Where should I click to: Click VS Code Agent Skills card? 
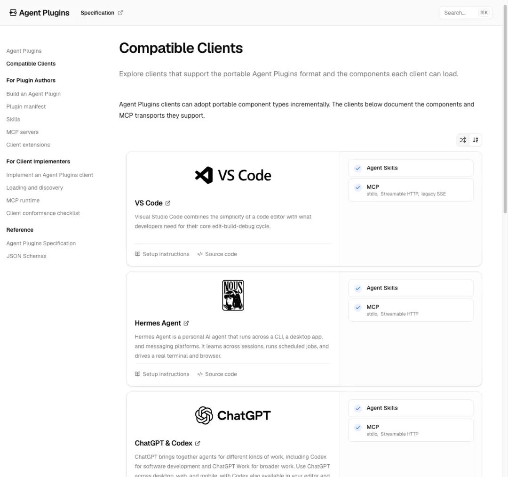411,168
